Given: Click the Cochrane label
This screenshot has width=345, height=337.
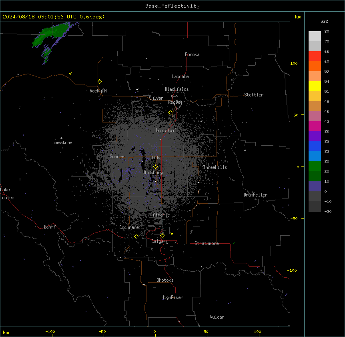Looking at the screenshot, I should pos(129,227).
